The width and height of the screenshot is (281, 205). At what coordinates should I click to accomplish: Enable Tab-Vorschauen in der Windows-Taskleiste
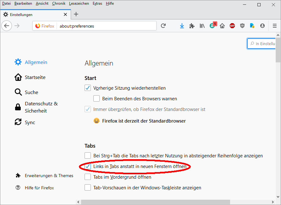(88, 188)
